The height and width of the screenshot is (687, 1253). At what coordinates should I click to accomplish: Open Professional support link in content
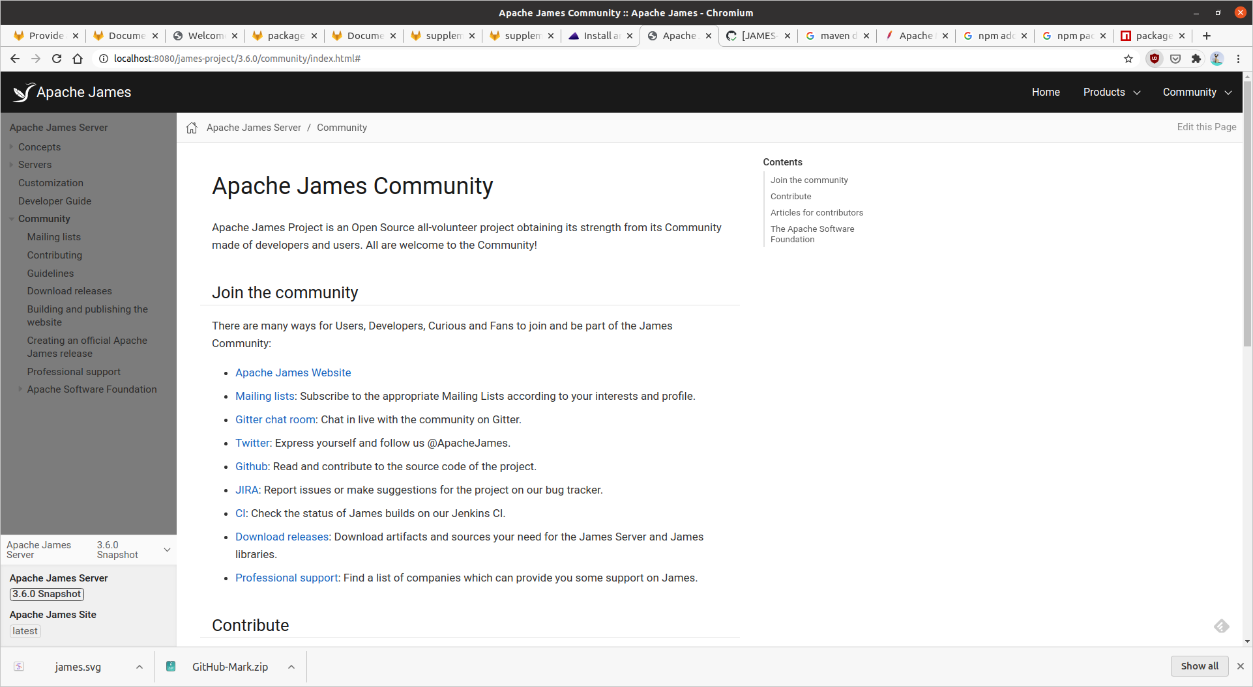pos(287,578)
